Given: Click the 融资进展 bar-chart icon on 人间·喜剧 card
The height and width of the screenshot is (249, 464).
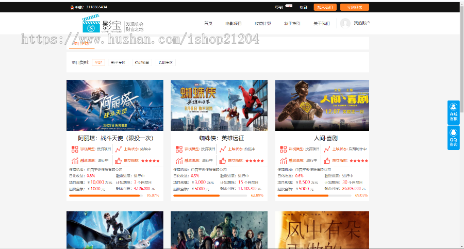Looking at the screenshot, I should [x=284, y=161].
